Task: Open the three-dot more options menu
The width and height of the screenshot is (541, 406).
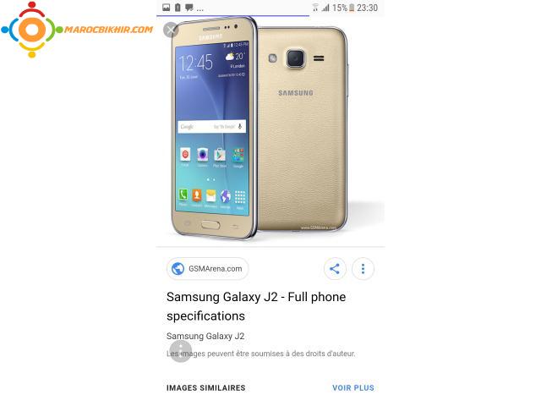Action: tap(363, 269)
